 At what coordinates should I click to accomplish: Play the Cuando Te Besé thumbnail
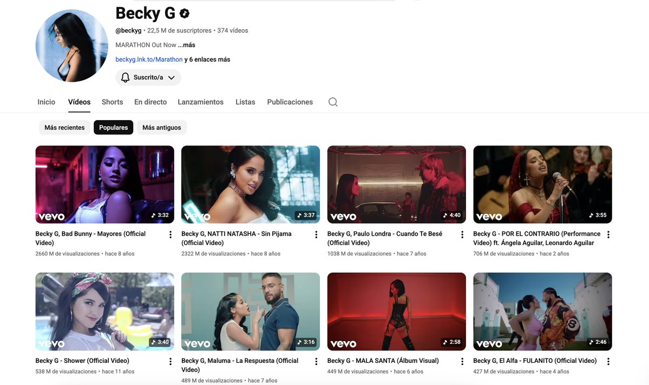[x=397, y=184]
